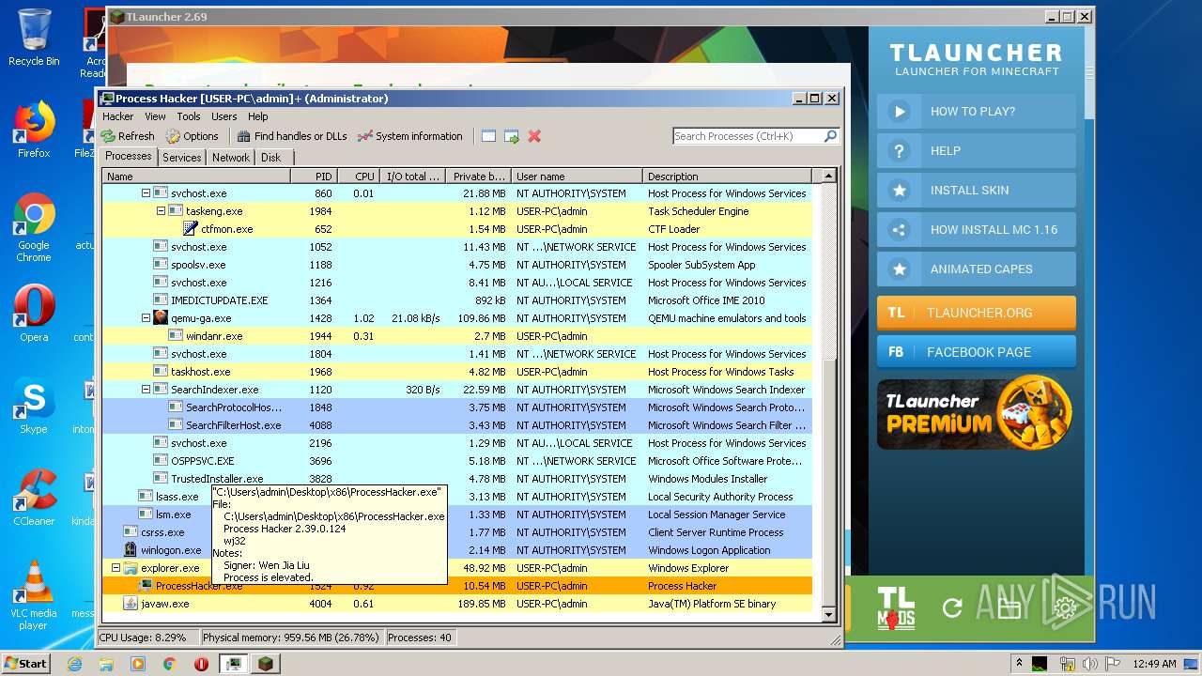Sort by the I/O total column
This screenshot has width=1202, height=676.
412,177
